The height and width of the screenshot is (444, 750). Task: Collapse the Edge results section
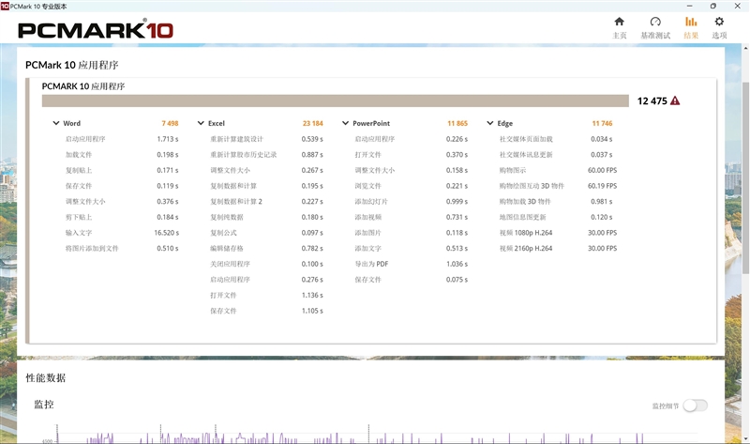489,123
